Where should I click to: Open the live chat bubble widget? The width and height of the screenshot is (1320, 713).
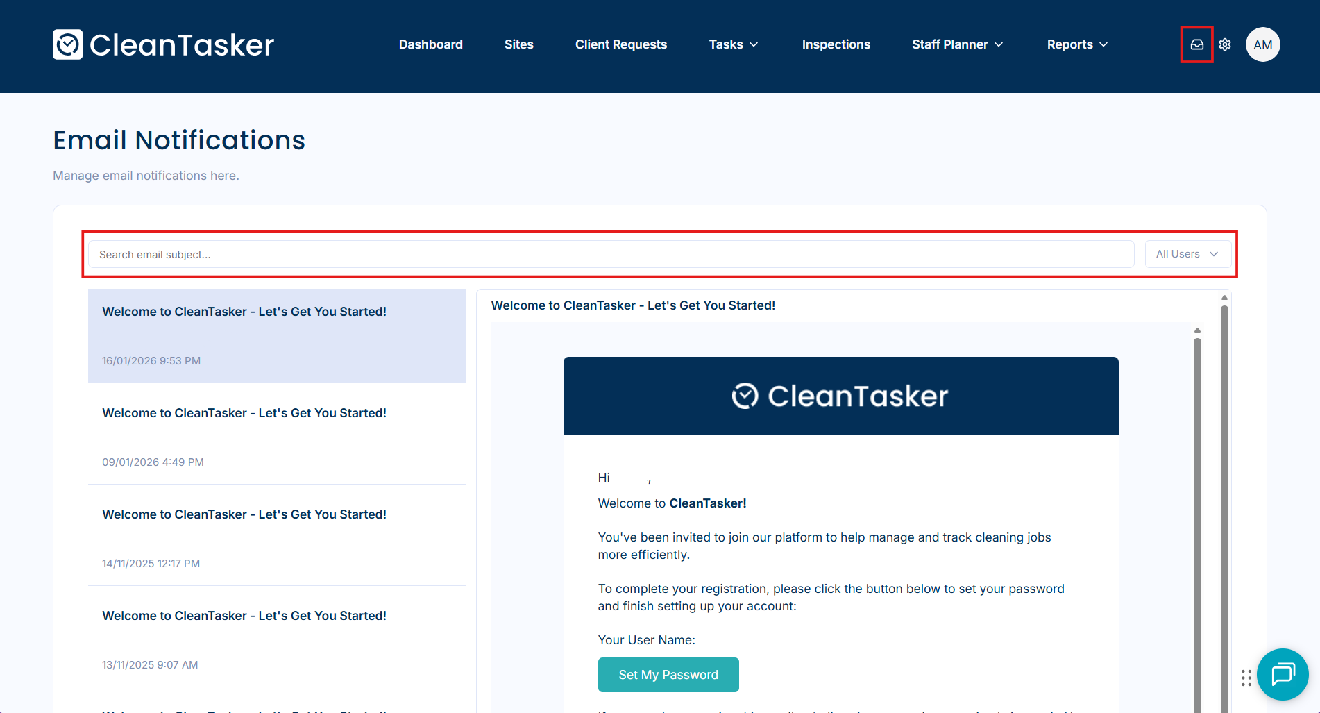coord(1282,674)
